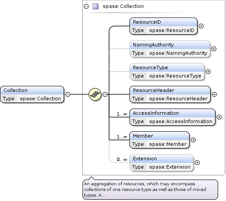Click the aggregation of resources annotation tooltip
The height and width of the screenshot is (201, 226).
pyautogui.click(x=150, y=190)
